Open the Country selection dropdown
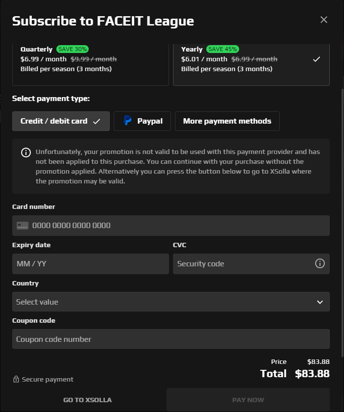The image size is (344, 412). 171,302
